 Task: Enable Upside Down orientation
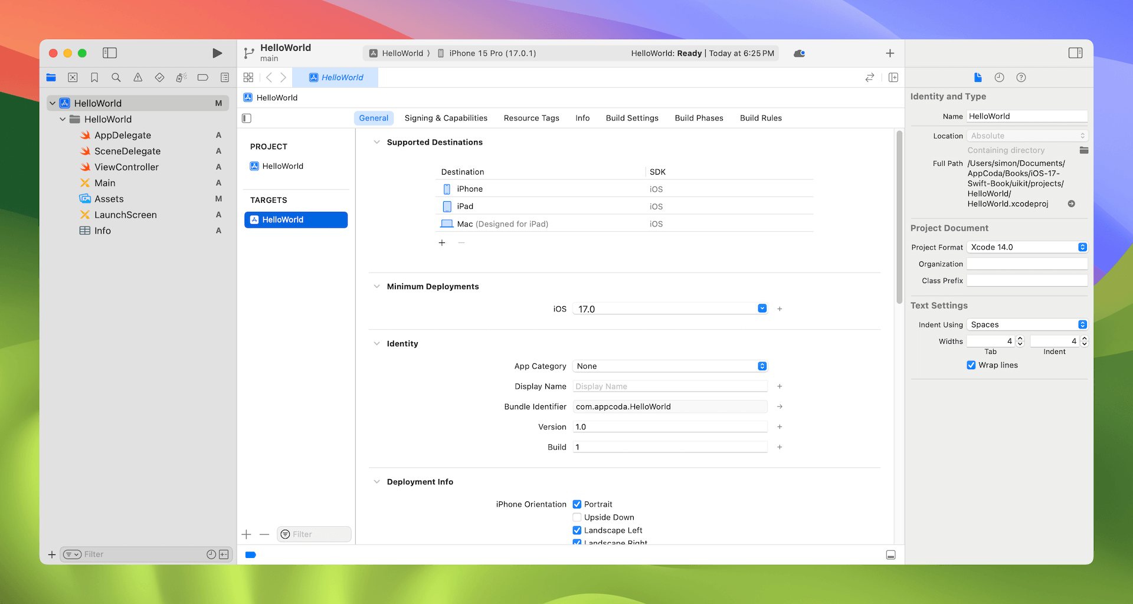[x=577, y=517]
